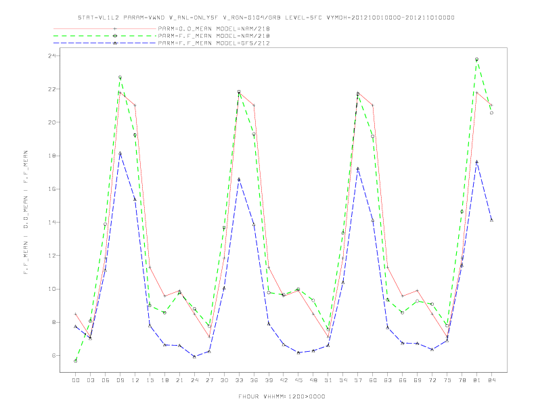Click the blue dashed line legend sample

[x=105, y=43]
